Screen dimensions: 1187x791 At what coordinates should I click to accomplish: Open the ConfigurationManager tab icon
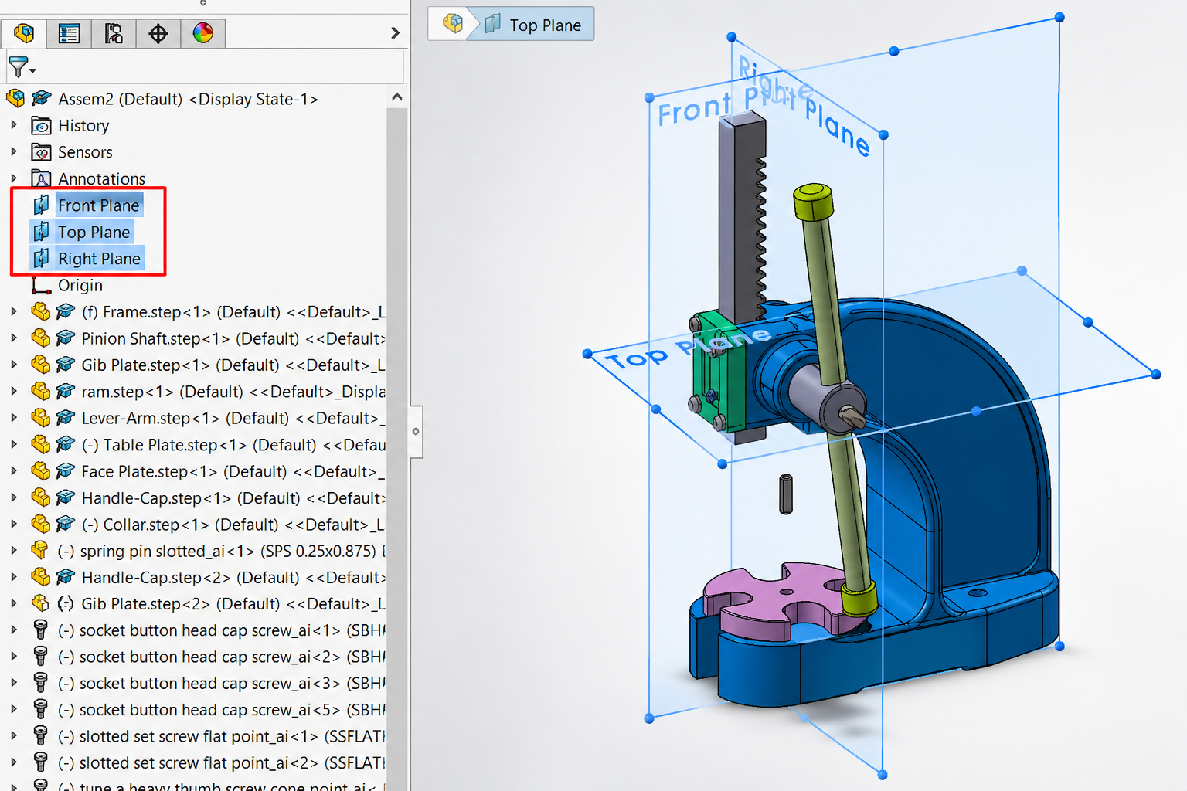coord(114,33)
